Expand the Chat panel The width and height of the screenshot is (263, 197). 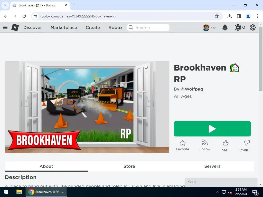(x=221, y=182)
